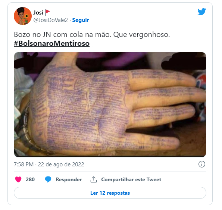
Task: Follow the account via Seguir link
Action: (81, 20)
